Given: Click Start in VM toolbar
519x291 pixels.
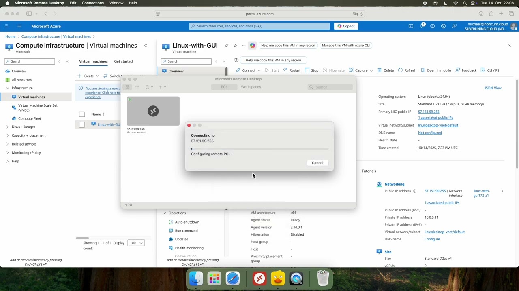Looking at the screenshot, I should (x=272, y=70).
